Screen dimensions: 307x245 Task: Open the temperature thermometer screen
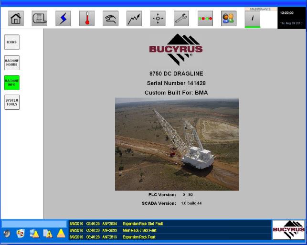point(87,19)
